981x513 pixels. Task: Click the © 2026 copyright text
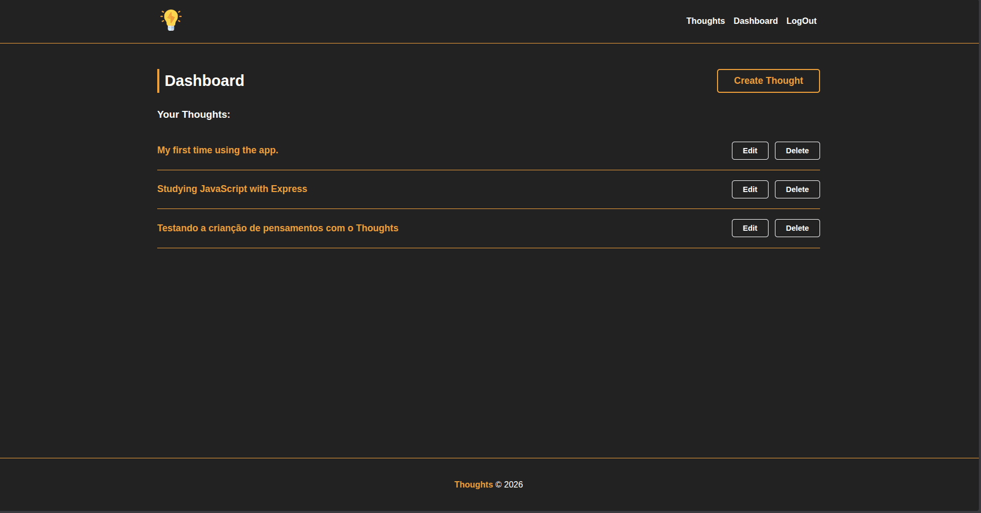coord(509,484)
